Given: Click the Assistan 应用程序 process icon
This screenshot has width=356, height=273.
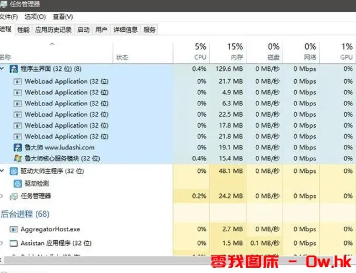Looking at the screenshot, I should pos(15,243).
